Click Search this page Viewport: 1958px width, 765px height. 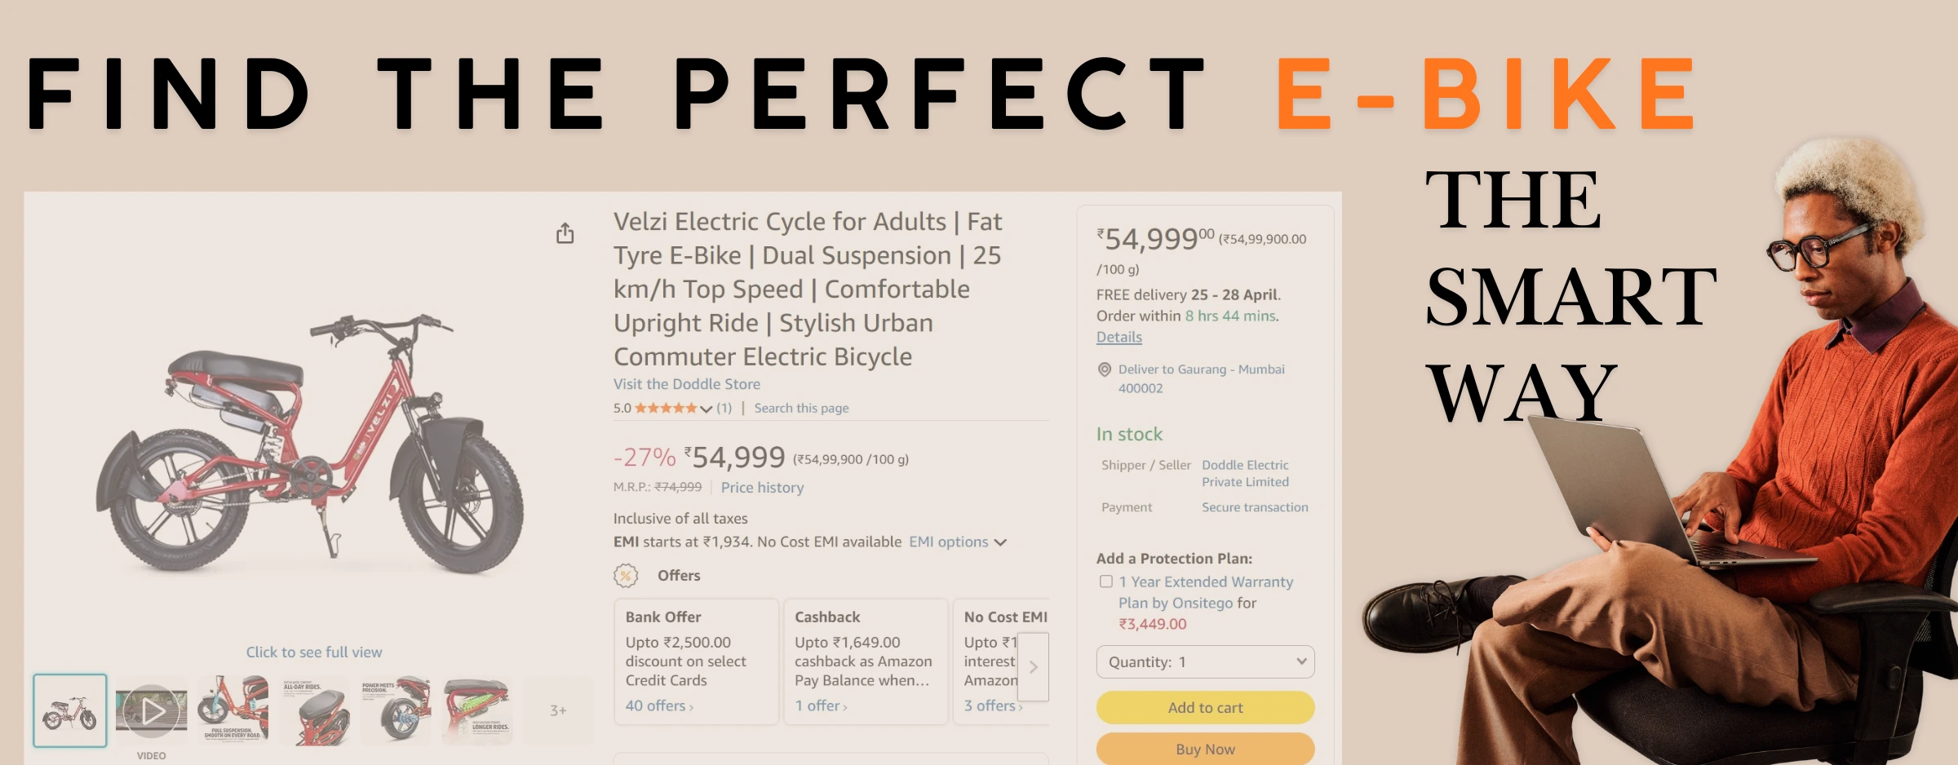click(799, 408)
